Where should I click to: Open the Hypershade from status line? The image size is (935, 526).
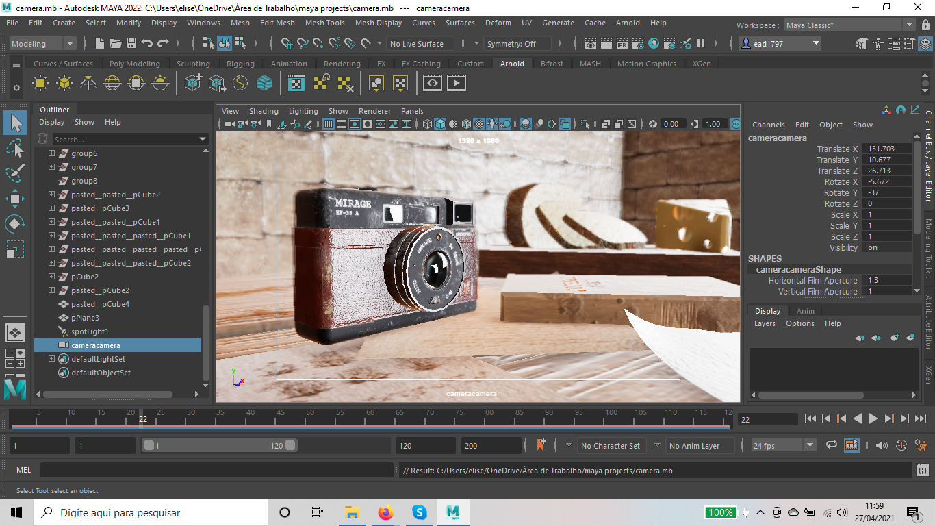pos(654,44)
